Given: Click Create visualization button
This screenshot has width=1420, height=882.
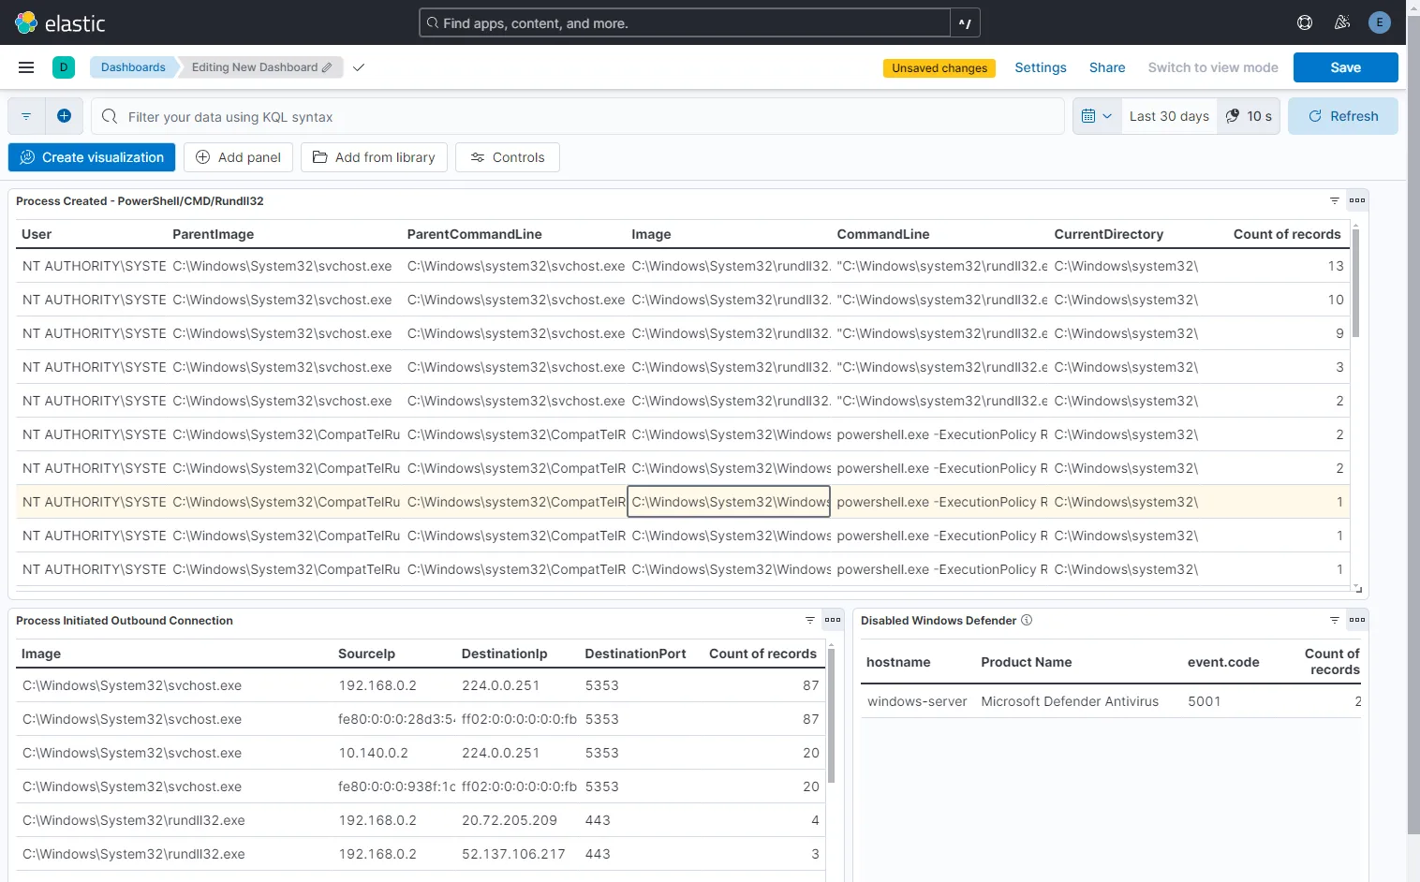Looking at the screenshot, I should (x=92, y=157).
